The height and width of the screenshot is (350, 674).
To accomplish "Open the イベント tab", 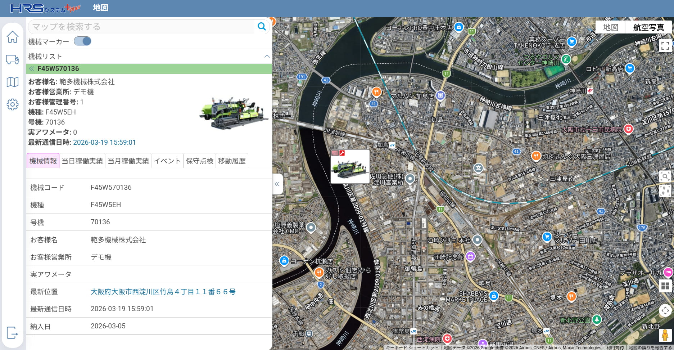I will [x=167, y=161].
